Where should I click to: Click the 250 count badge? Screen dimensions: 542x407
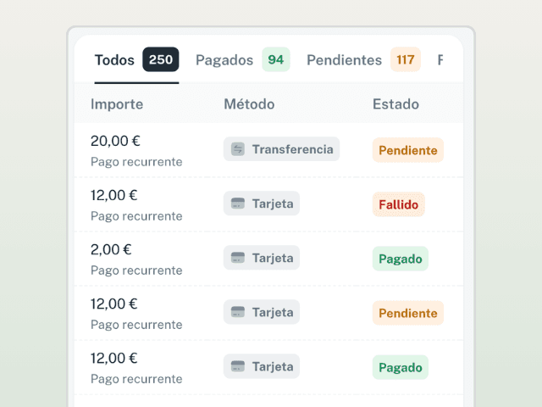(x=161, y=59)
